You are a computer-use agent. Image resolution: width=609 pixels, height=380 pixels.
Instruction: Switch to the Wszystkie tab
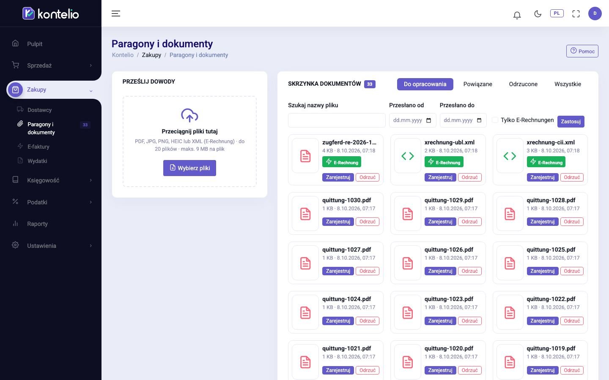(568, 84)
